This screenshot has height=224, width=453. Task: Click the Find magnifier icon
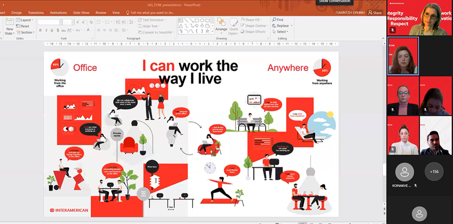pos(274,20)
